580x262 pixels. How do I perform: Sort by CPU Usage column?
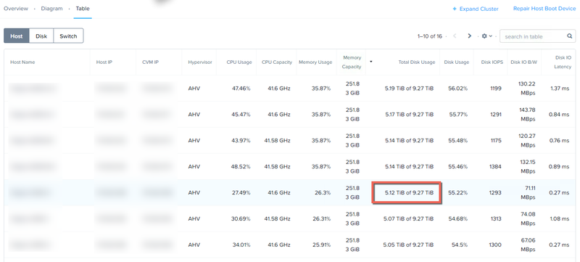click(x=239, y=62)
